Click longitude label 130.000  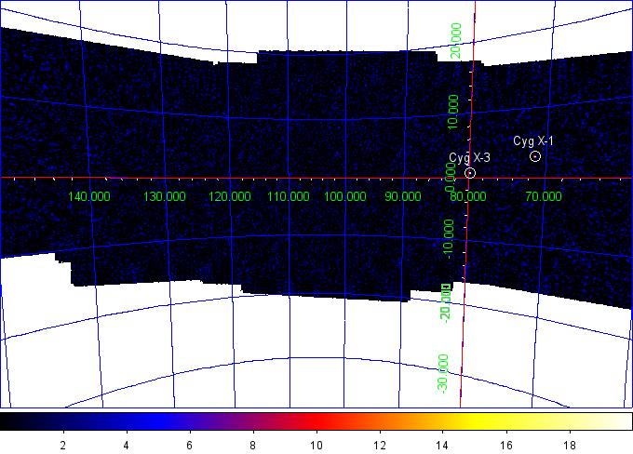pos(165,196)
